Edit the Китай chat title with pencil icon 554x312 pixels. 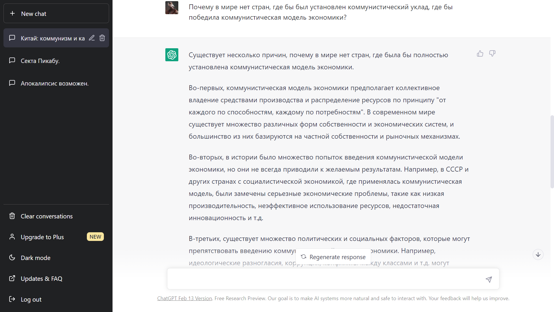(92, 38)
